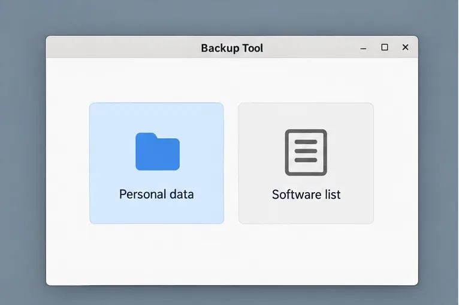
Task: Click the 'Backup Tool' window title
Action: point(232,48)
